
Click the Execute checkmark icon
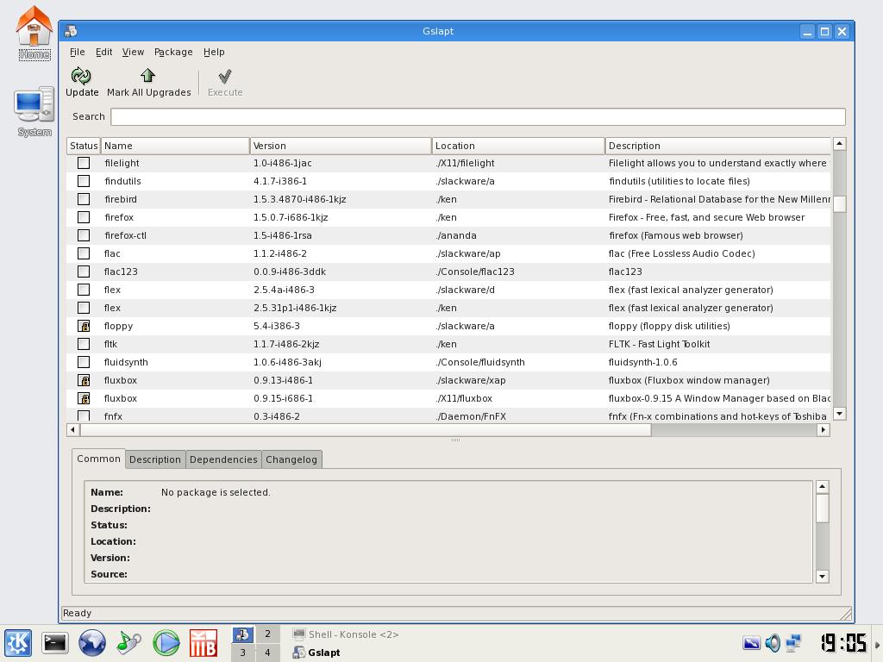225,76
